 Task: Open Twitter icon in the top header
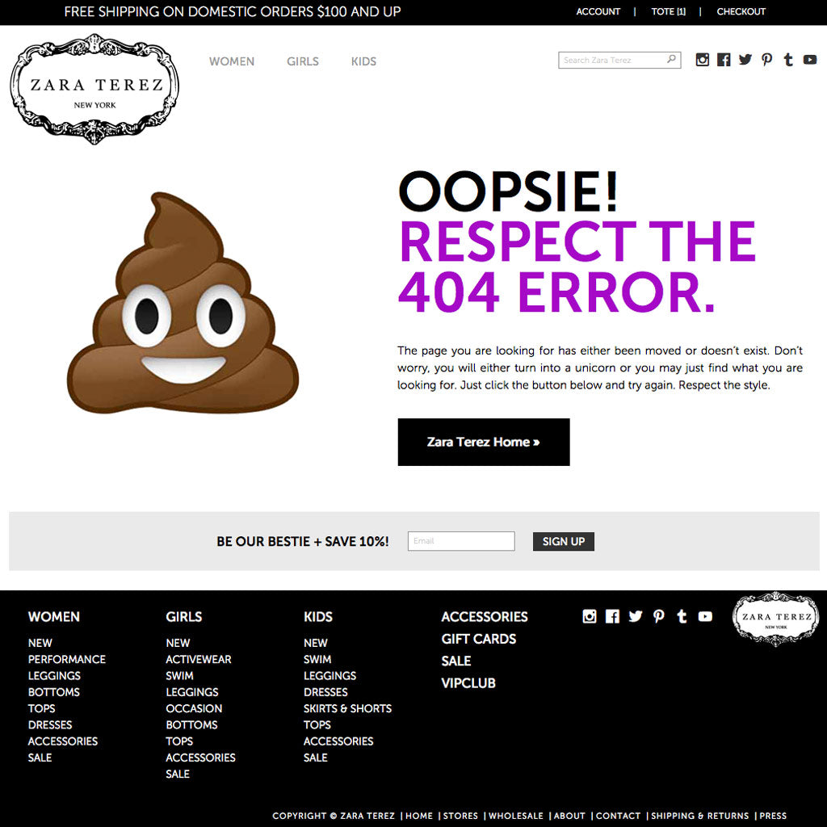click(745, 60)
